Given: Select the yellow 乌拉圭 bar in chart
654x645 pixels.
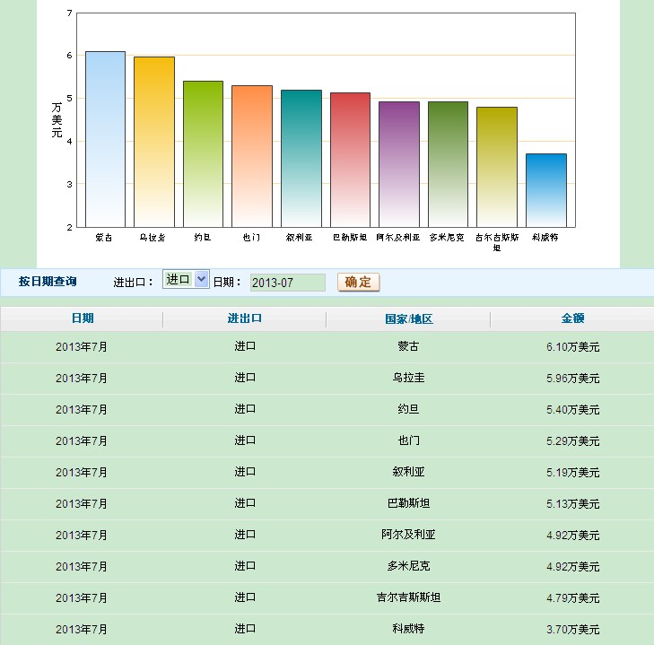Looking at the screenshot, I should tap(154, 142).
